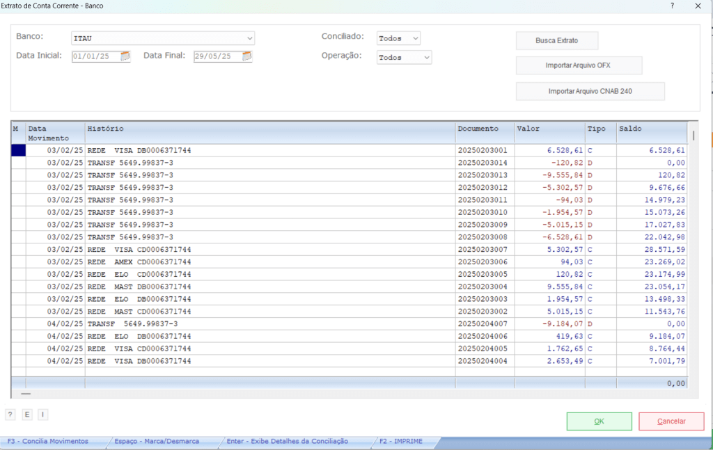This screenshot has width=713, height=450.
Task: Open the Data Final calendar picker
Action: (246, 57)
